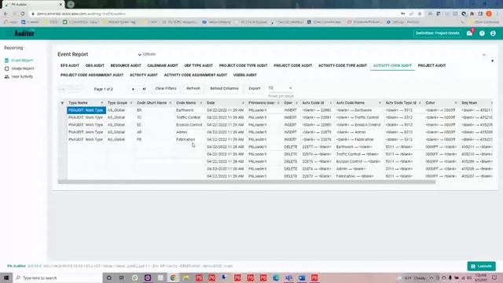Open the notifications mail icon
This screenshot has width=503, height=283.
(470, 33)
